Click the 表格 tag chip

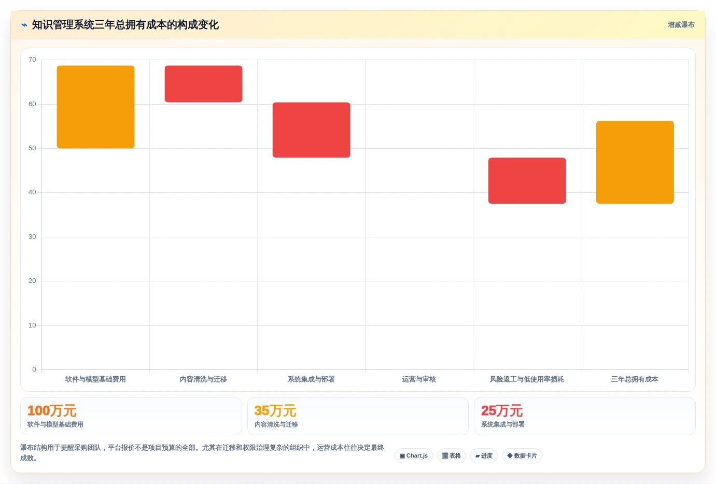click(452, 456)
